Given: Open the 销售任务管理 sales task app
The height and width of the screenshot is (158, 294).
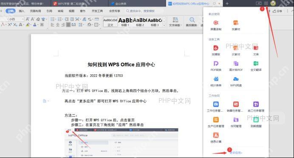Looking at the screenshot, I should (x=235, y=107).
